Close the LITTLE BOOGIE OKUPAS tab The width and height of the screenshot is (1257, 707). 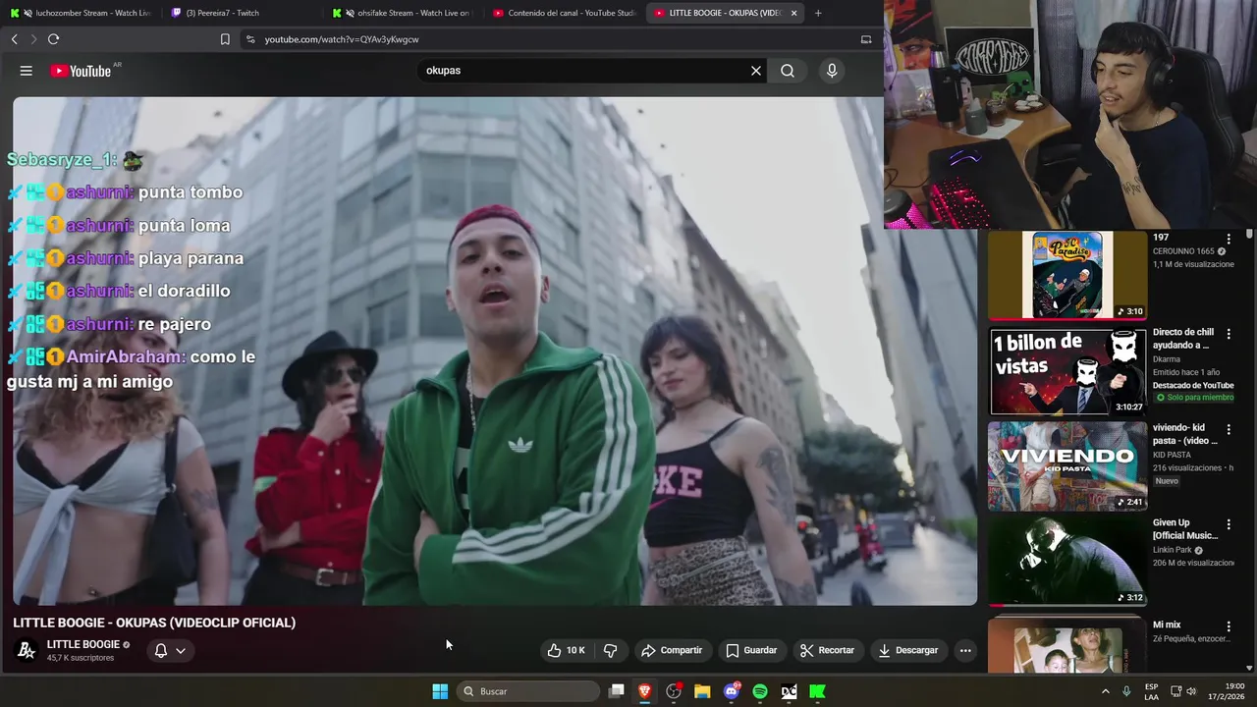pos(793,13)
